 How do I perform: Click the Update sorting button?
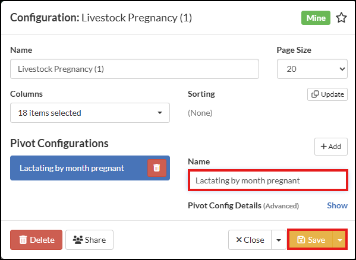point(327,94)
